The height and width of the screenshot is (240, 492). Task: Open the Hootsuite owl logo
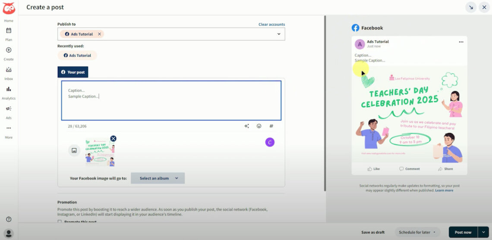coord(9,9)
